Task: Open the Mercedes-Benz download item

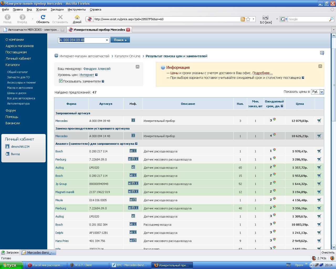Action: (x=38, y=252)
